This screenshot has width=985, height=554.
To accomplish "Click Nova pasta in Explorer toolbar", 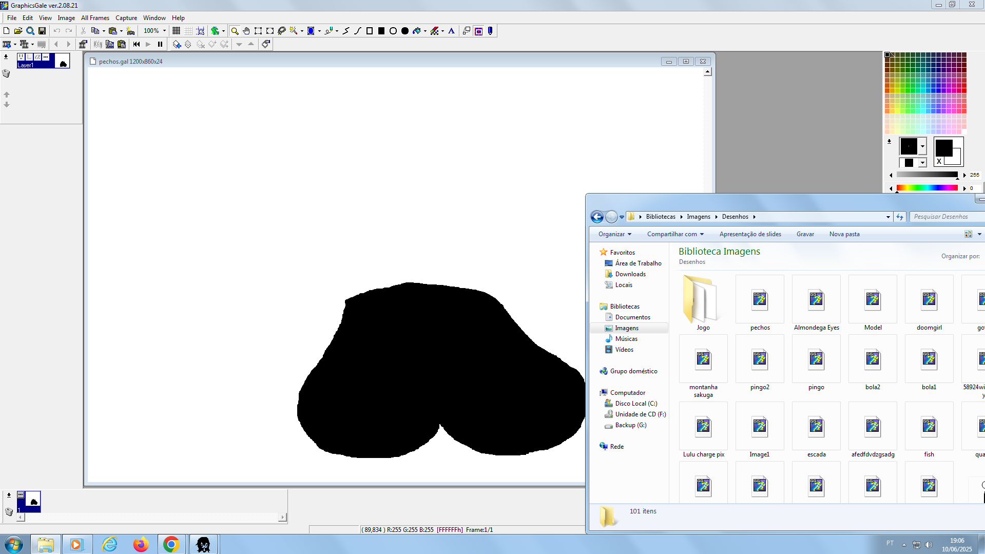I will (844, 234).
